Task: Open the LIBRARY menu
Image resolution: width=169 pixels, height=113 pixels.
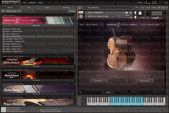Action: click(x=32, y=3)
